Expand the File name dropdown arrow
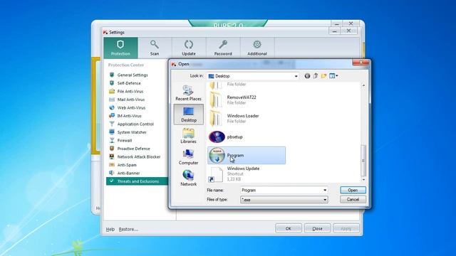 click(325, 190)
